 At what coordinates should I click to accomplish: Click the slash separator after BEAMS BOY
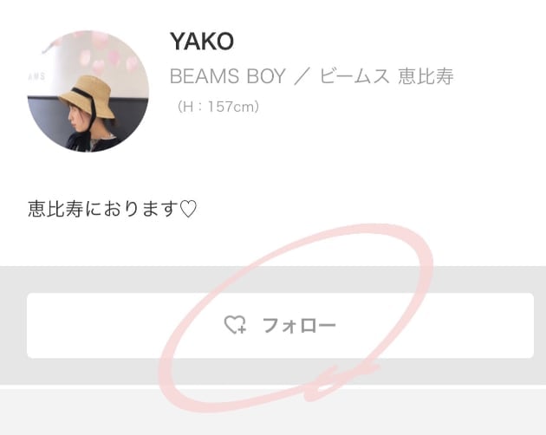pos(302,76)
